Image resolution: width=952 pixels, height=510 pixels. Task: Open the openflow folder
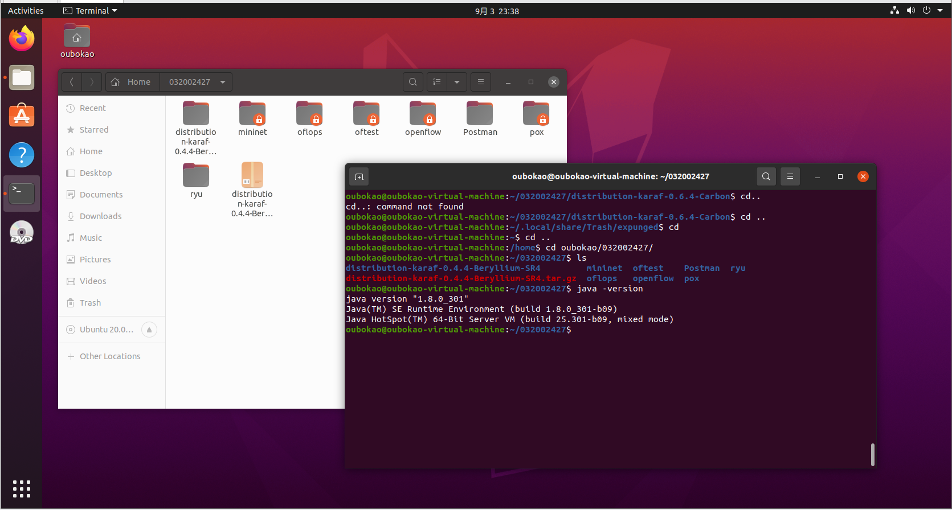point(423,120)
